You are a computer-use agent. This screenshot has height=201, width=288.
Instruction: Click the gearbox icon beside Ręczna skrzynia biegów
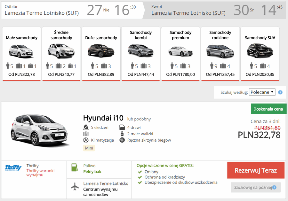(123, 140)
